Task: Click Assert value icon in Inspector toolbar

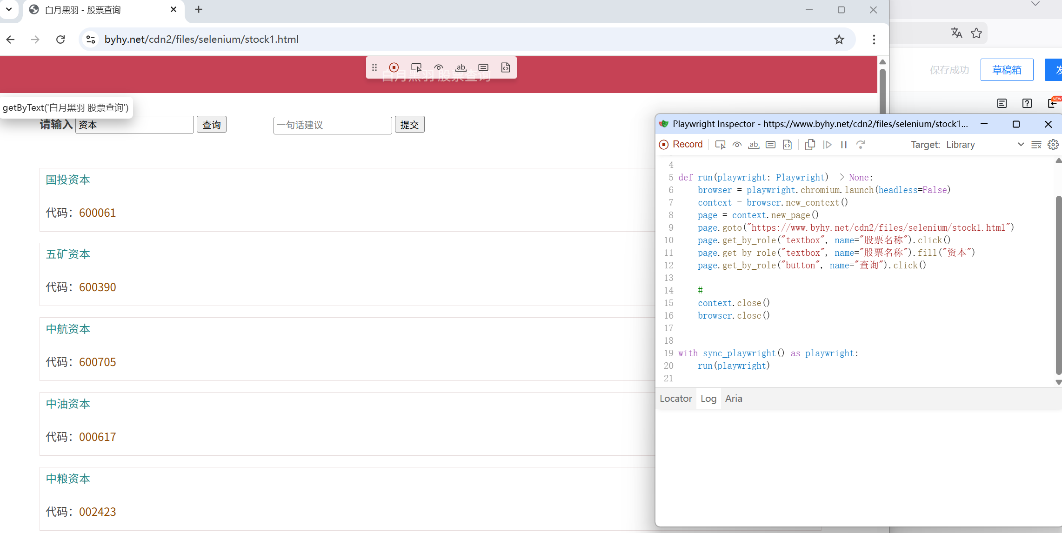Action: click(770, 145)
